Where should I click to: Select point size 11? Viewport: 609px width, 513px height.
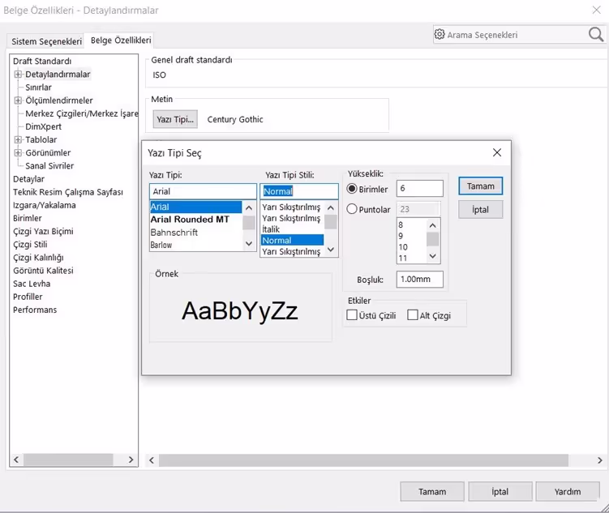point(403,258)
